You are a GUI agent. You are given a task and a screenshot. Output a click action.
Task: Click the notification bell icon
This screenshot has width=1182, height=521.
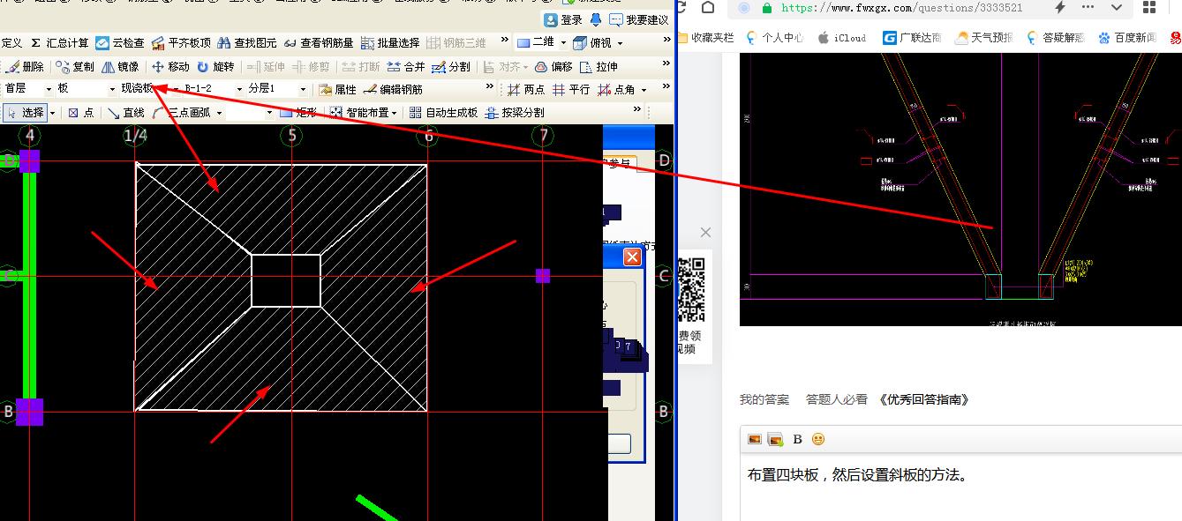[x=596, y=19]
